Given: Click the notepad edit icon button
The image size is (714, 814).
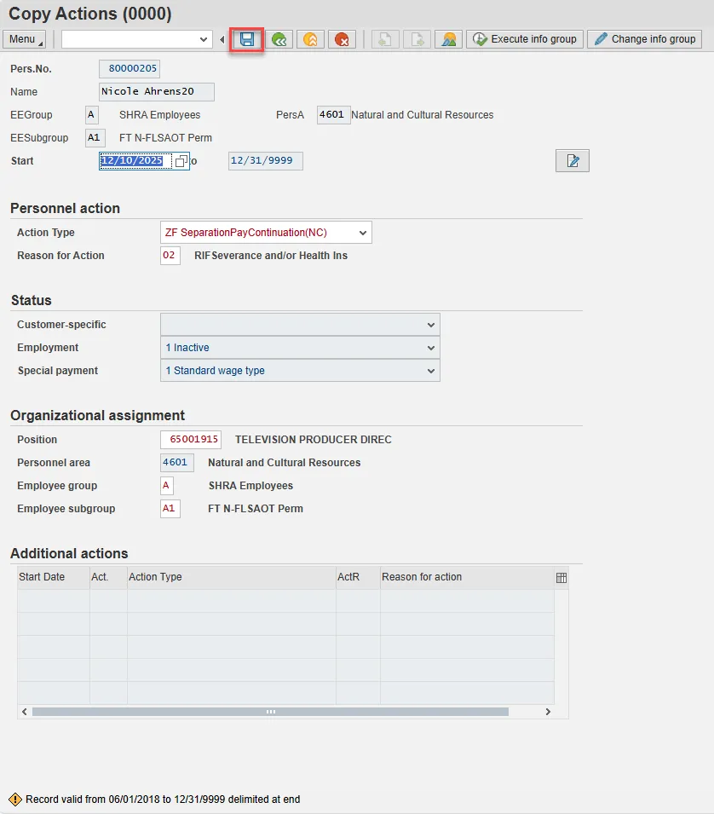Looking at the screenshot, I should coord(573,161).
